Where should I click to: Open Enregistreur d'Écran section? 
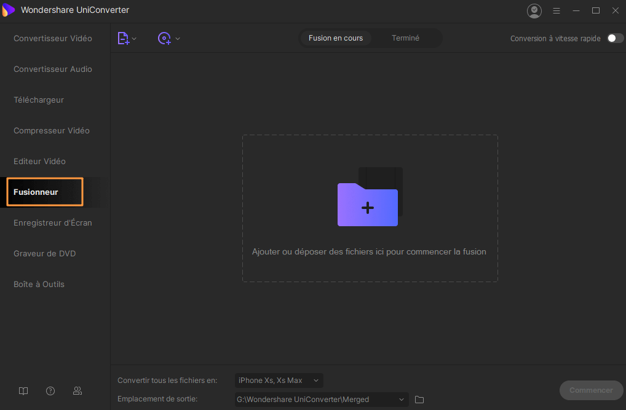53,223
